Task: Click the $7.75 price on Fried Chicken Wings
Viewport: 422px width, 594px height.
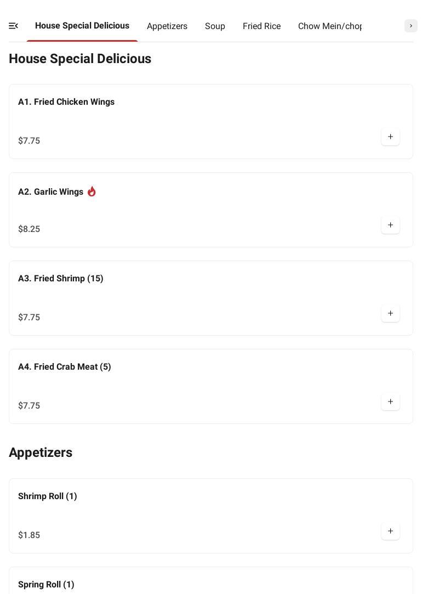Action: 29,141
